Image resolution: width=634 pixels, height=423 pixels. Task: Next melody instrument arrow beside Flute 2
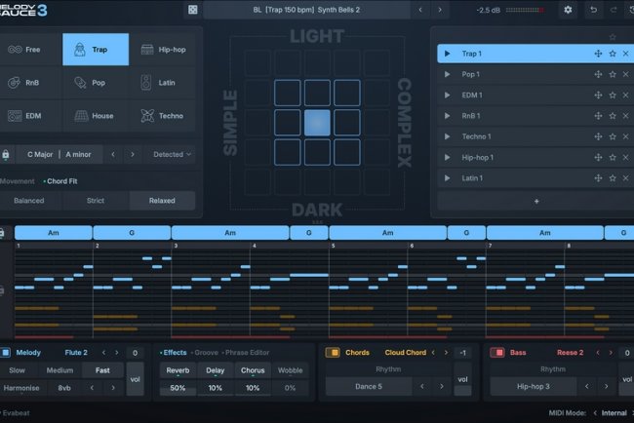(x=117, y=353)
